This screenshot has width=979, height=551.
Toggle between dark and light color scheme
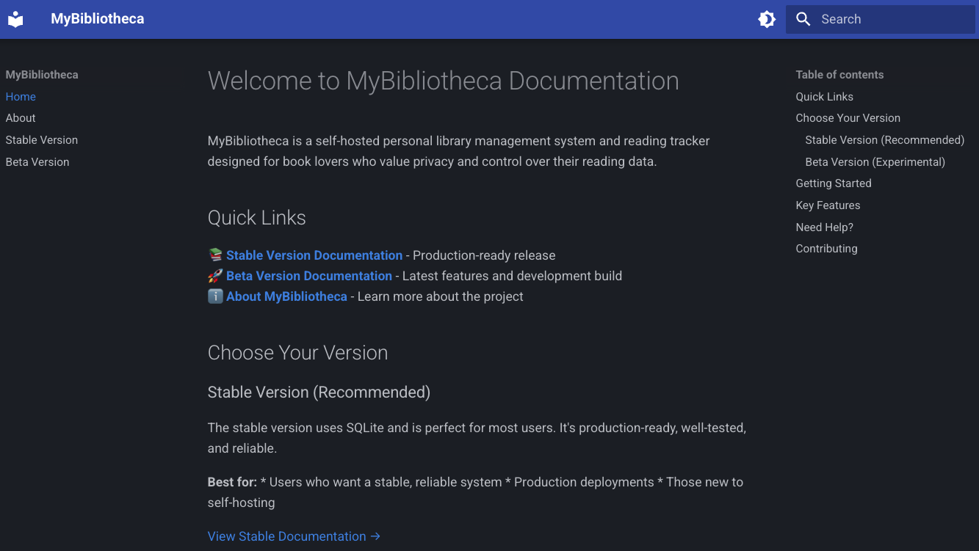pyautogui.click(x=767, y=19)
